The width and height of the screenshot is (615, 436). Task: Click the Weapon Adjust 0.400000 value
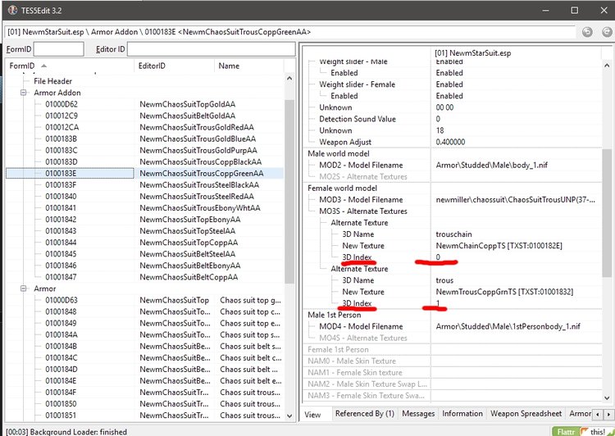tap(450, 142)
